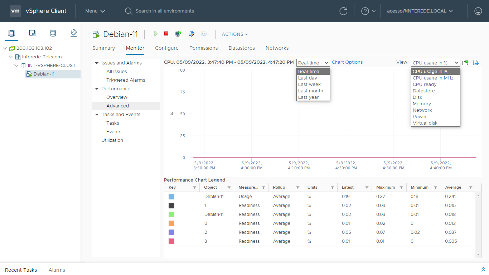Click the Chart Options link
The image size is (489, 275).
point(347,62)
